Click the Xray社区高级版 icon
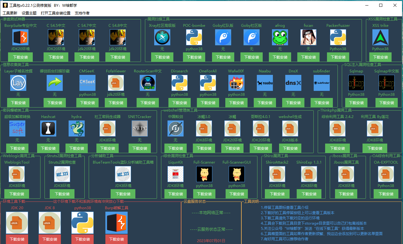Image resolution: width=403 pixels, height=244 pixels. [162, 37]
